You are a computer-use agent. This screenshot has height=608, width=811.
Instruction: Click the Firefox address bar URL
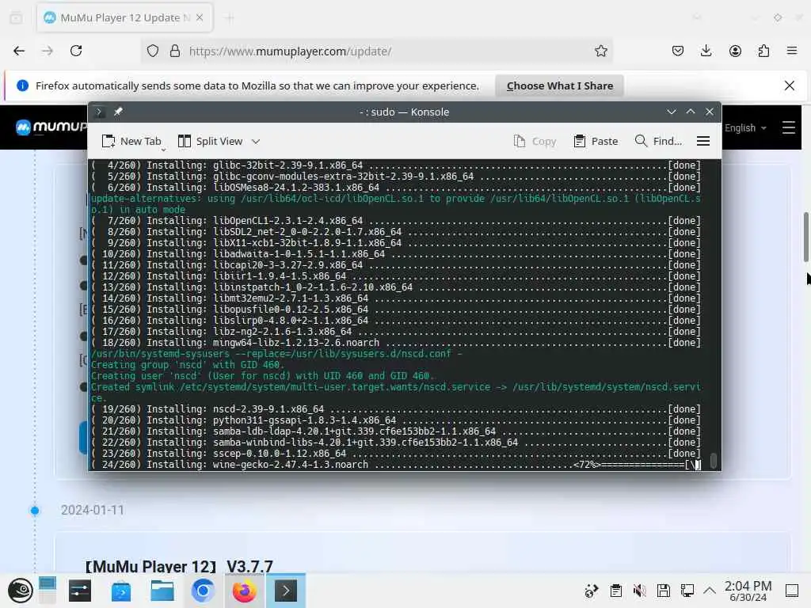tap(290, 51)
